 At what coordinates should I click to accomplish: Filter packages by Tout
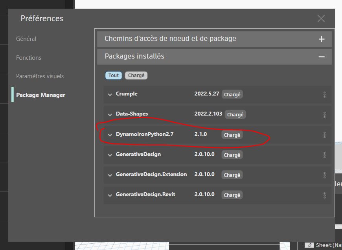pos(114,75)
